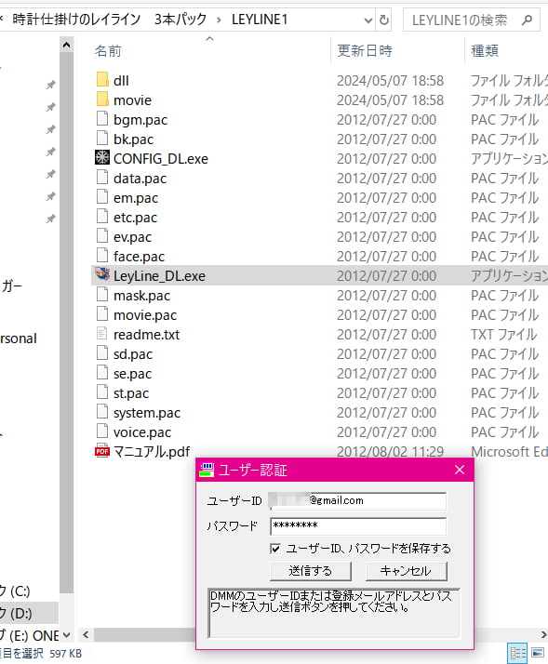Click the CONFIG_DL.exe snowflake icon
Image resolution: width=548 pixels, height=664 pixels.
click(x=102, y=157)
